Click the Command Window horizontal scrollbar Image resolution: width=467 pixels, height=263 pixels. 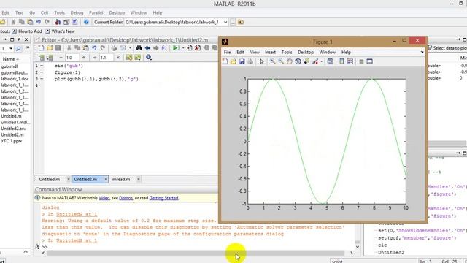tap(196, 253)
